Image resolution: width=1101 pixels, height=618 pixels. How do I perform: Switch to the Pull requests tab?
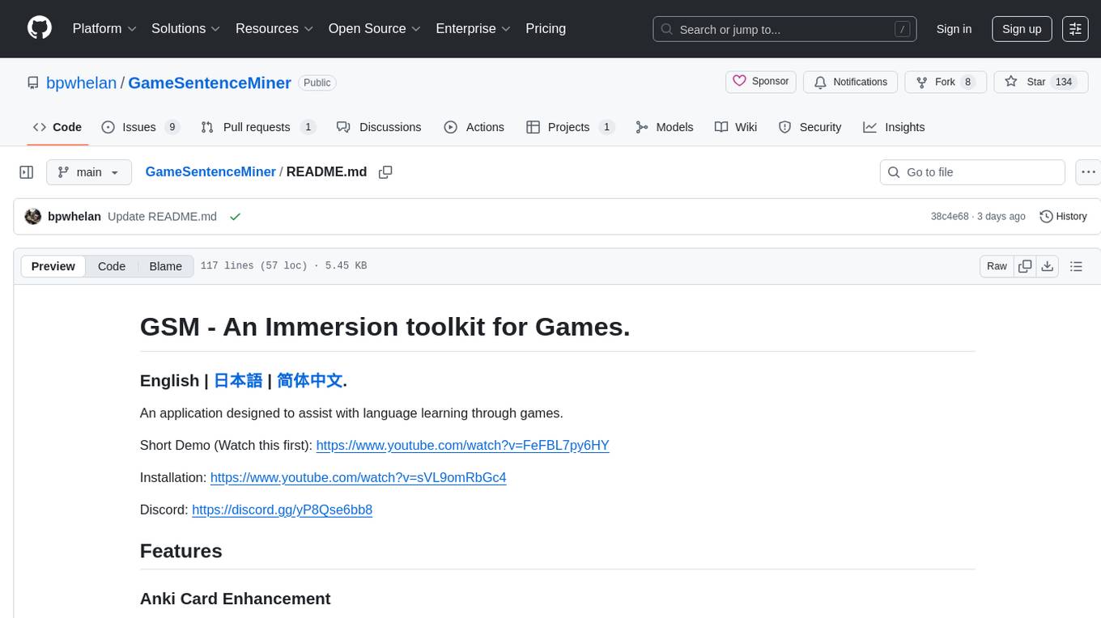pos(258,127)
